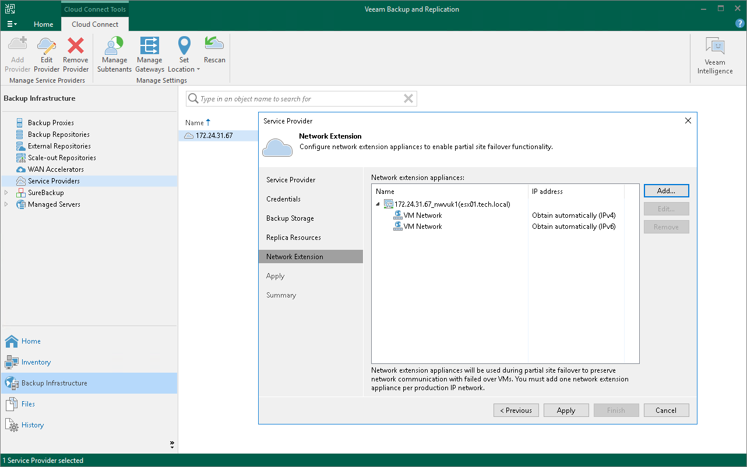The width and height of the screenshot is (747, 467).
Task: Click the Cancel button in the wizard
Action: 667,411
